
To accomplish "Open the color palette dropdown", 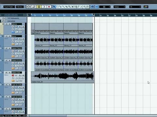I will 146,7.
